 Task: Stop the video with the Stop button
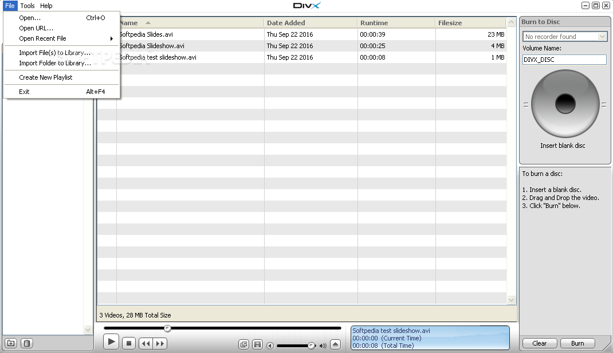129,344
